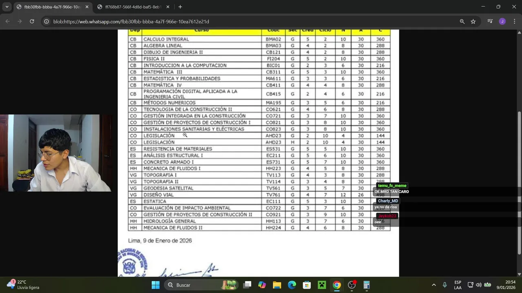The width and height of the screenshot is (522, 293).
Task: Click the scrollbar down arrow
Action: [519, 274]
